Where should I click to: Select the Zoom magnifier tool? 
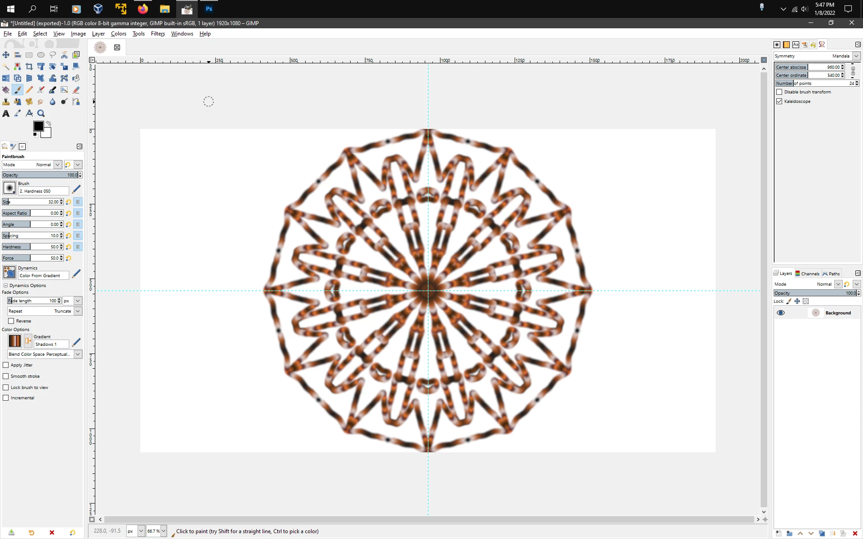click(41, 113)
